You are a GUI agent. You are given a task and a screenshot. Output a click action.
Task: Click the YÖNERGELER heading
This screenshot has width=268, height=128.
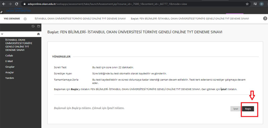[x=61, y=57]
